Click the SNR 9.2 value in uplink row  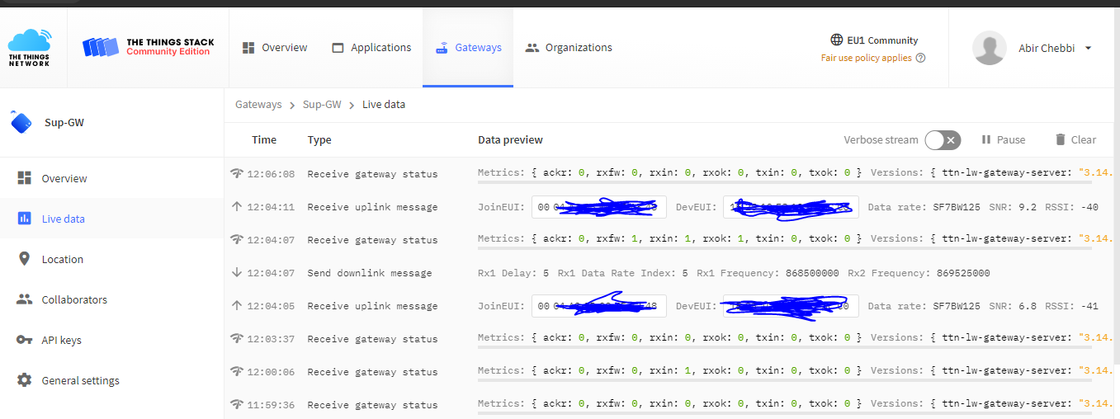point(1028,207)
